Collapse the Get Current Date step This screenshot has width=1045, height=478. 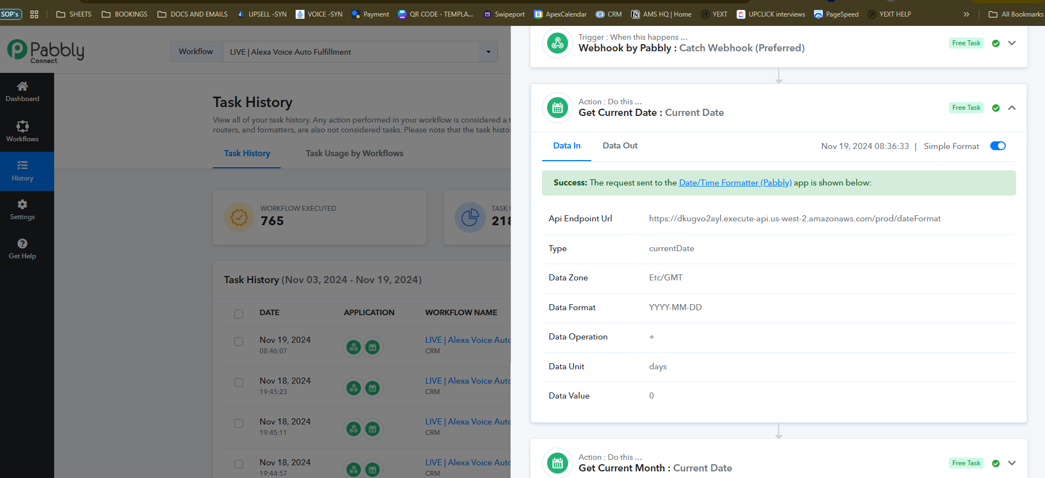click(1012, 108)
